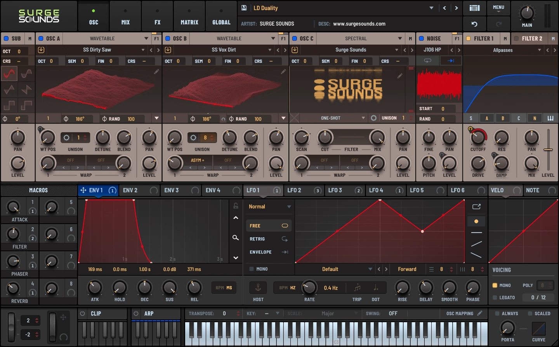Click the noise loop mode icon
559x347 pixels.
pos(428,61)
